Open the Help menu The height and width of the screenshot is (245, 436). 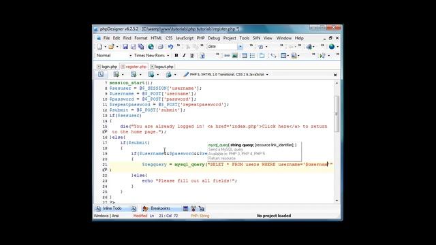tap(299, 38)
